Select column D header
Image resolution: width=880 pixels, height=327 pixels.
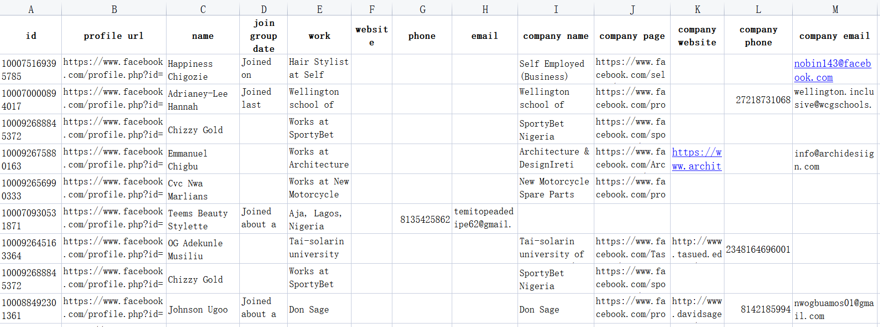pyautogui.click(x=264, y=8)
